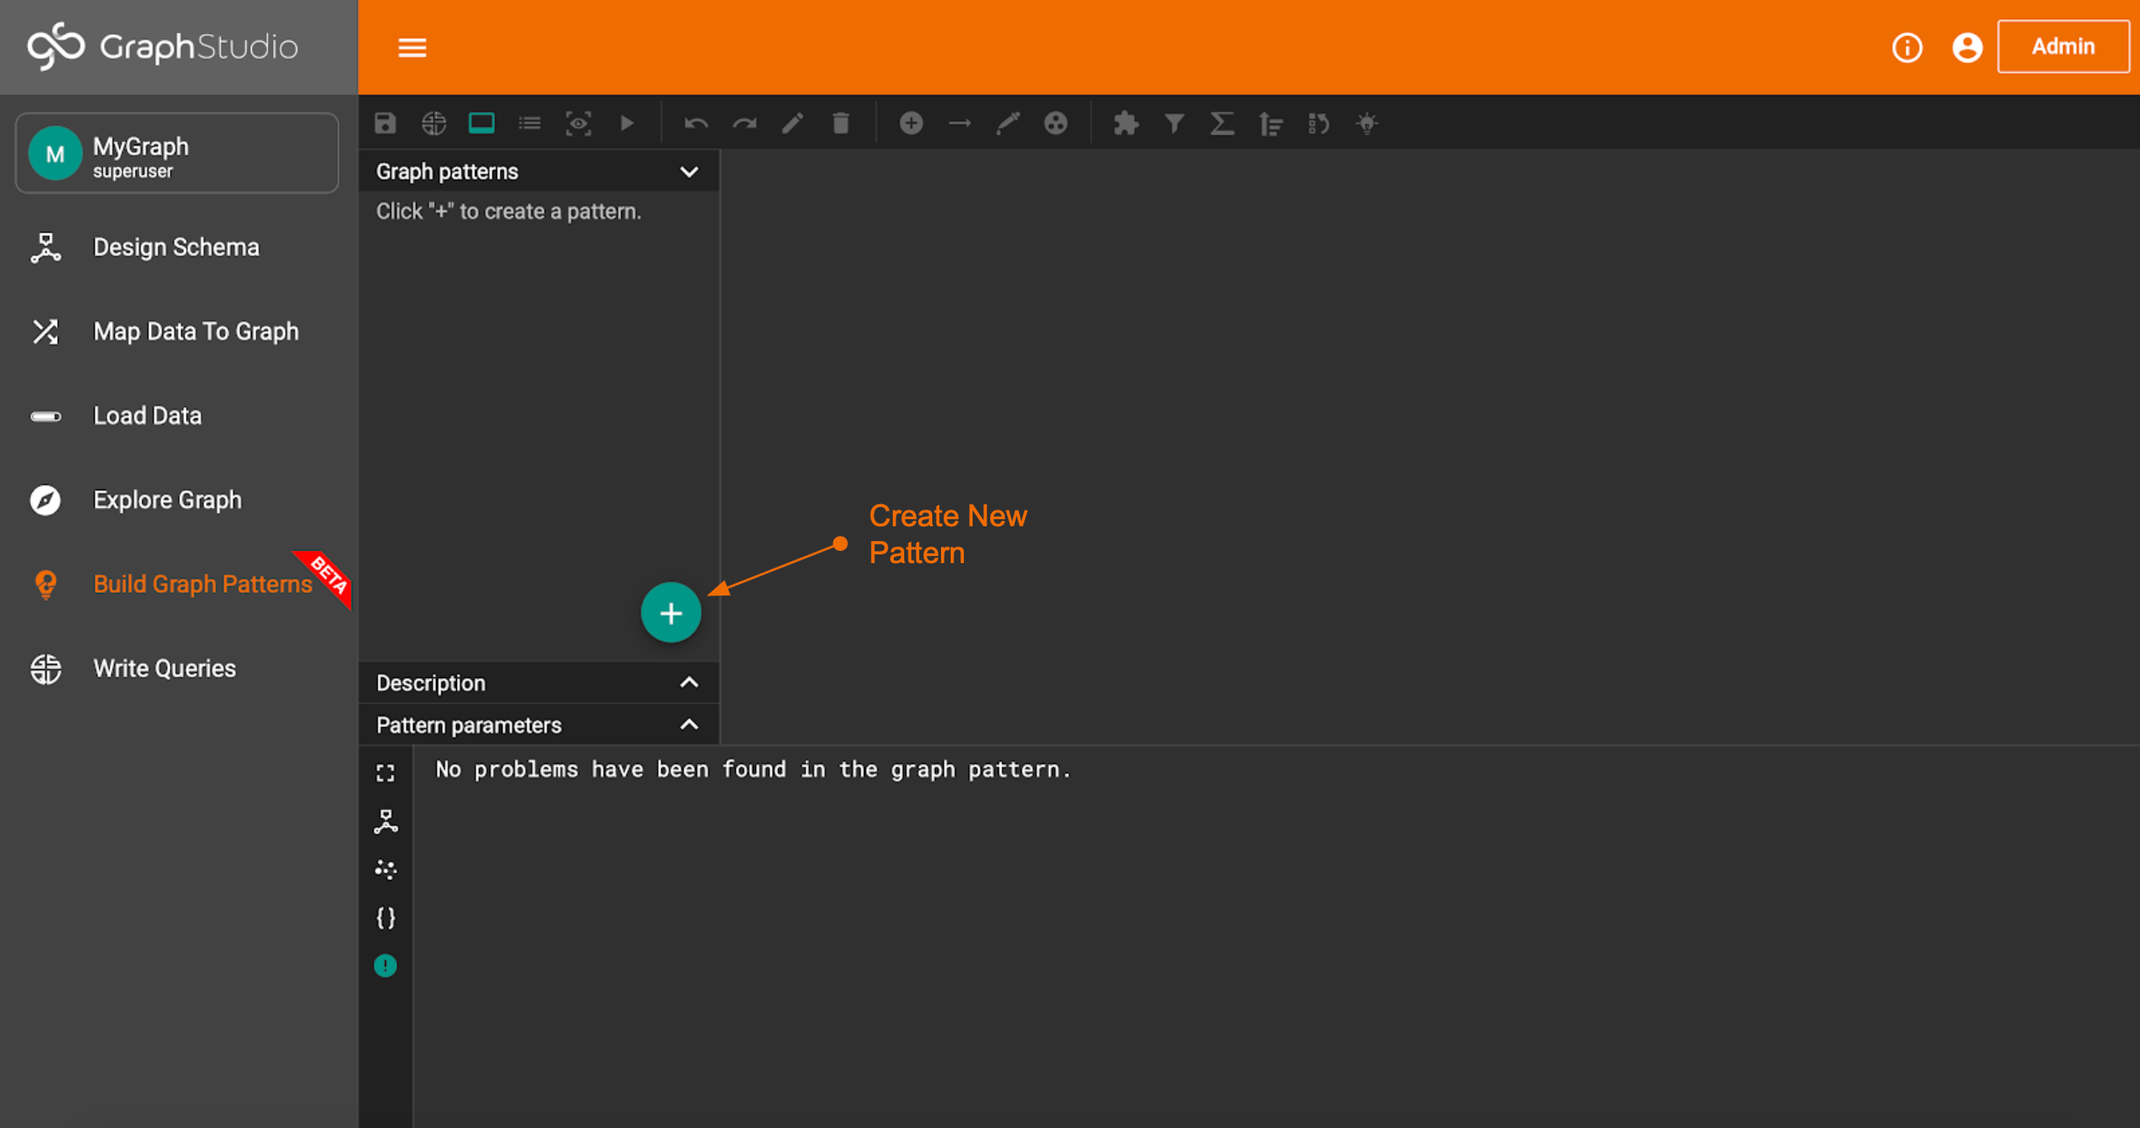Select the add vertex plus tool
Screen dimensions: 2140x1128
910,123
